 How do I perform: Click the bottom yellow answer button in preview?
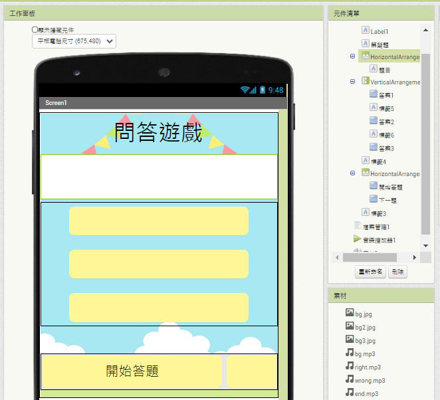159,308
